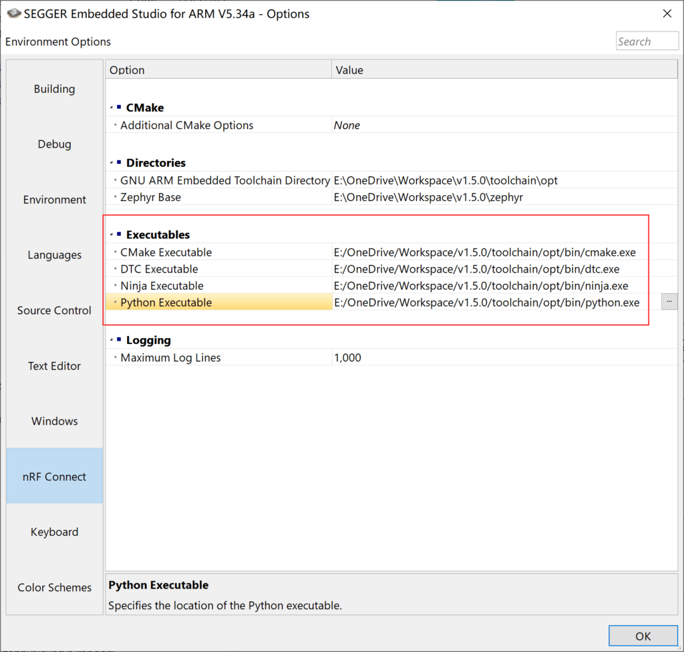Switch to the Debug options category
The width and height of the screenshot is (684, 652).
[55, 144]
